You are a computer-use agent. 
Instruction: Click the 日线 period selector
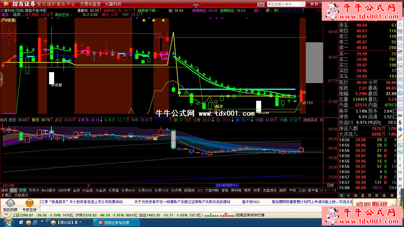tap(330, 185)
